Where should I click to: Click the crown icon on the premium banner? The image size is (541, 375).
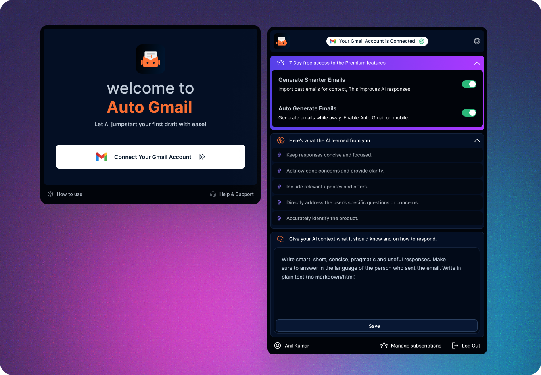tap(281, 62)
